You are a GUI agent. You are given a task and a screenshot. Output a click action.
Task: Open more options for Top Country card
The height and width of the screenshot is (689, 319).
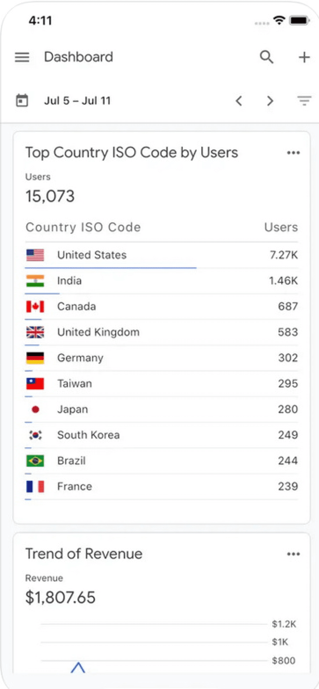click(293, 153)
